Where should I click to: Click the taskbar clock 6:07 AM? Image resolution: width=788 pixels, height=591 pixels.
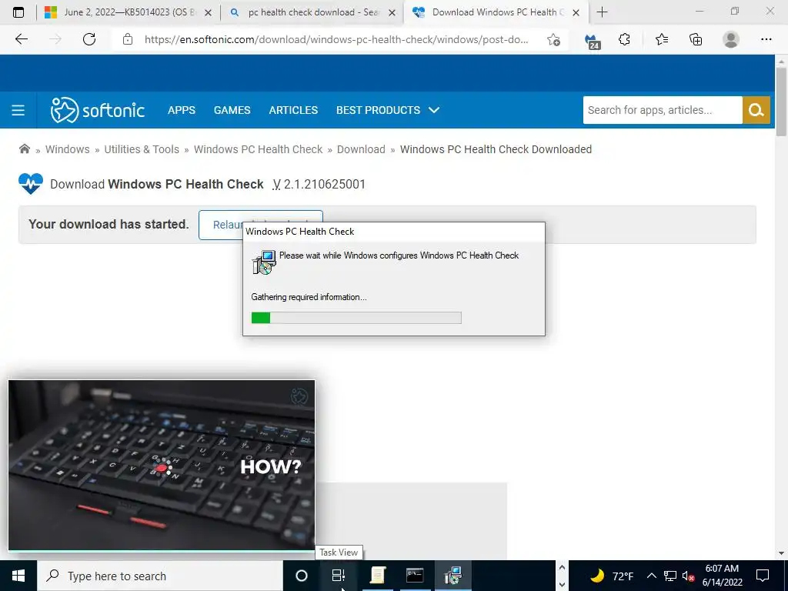click(722, 569)
